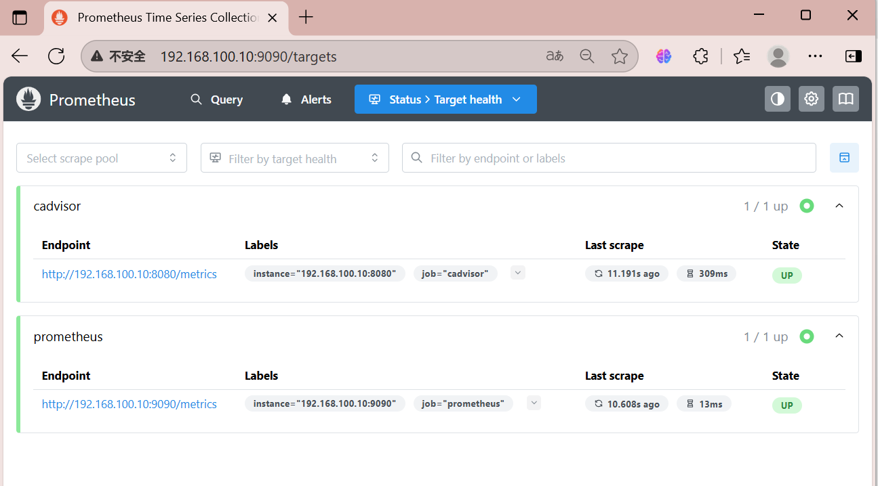Click the prometheus 1 / 1 up count
This screenshot has width=878, height=486.
tap(765, 336)
